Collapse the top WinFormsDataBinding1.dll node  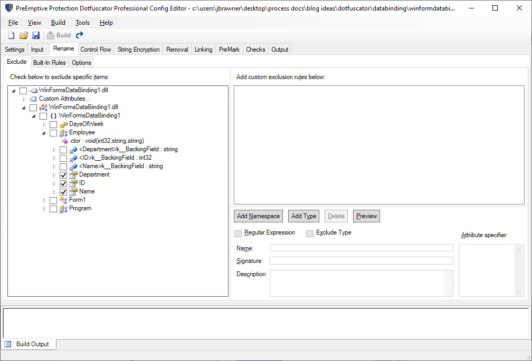(14, 91)
